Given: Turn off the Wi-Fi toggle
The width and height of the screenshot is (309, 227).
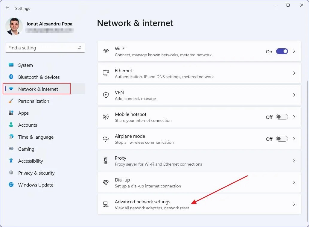Looking at the screenshot, I should [x=281, y=51].
